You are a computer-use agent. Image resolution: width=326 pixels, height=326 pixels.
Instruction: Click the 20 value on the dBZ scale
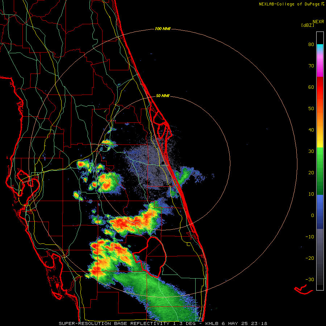coord(311,173)
